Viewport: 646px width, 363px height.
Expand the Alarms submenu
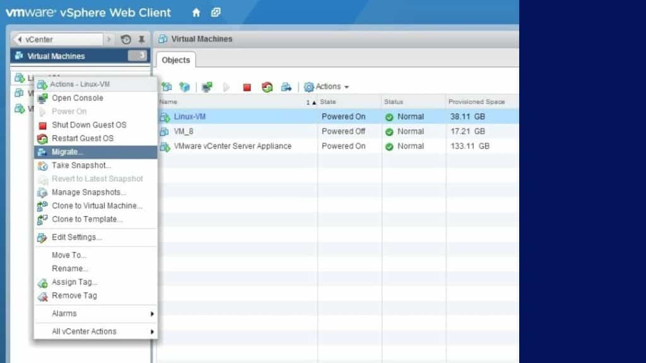pos(95,313)
